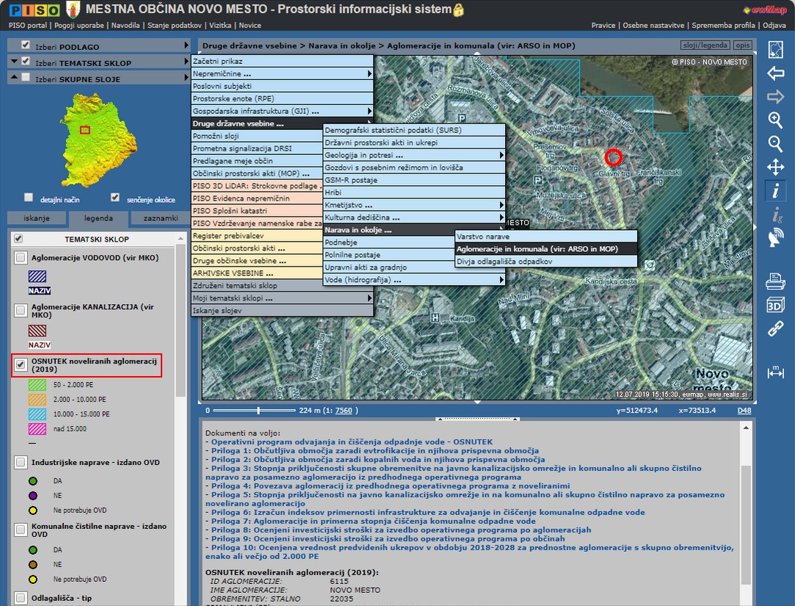The height and width of the screenshot is (606, 795).
Task: Go back to previous map view
Action: 775,73
